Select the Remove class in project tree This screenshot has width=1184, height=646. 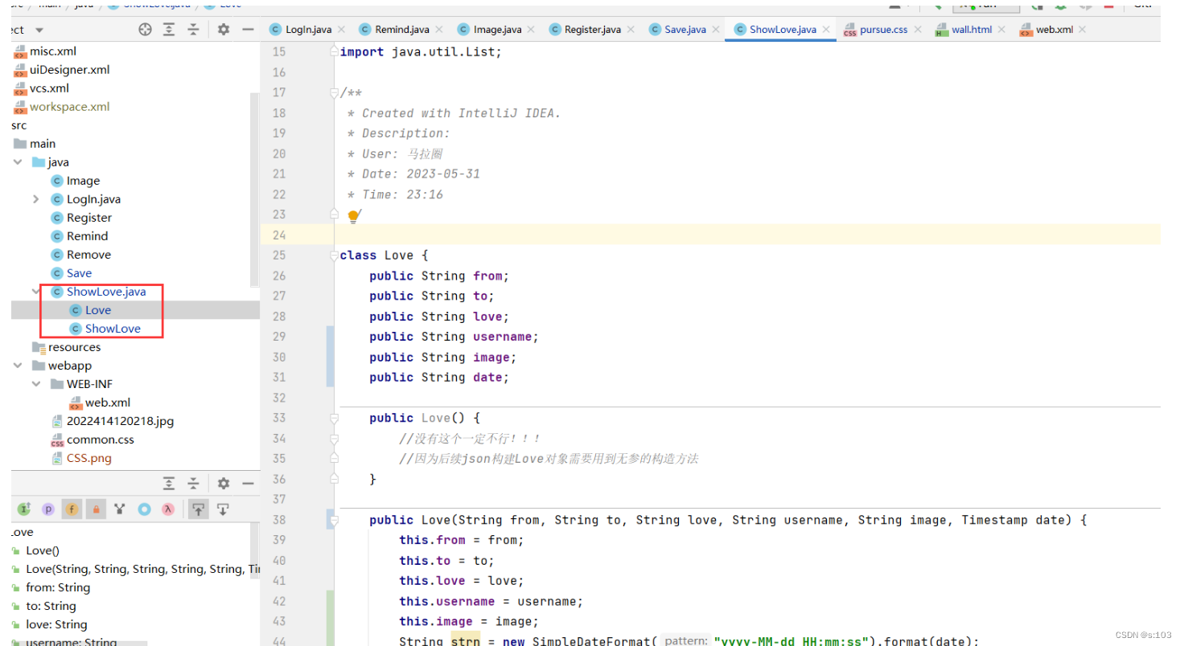point(88,255)
